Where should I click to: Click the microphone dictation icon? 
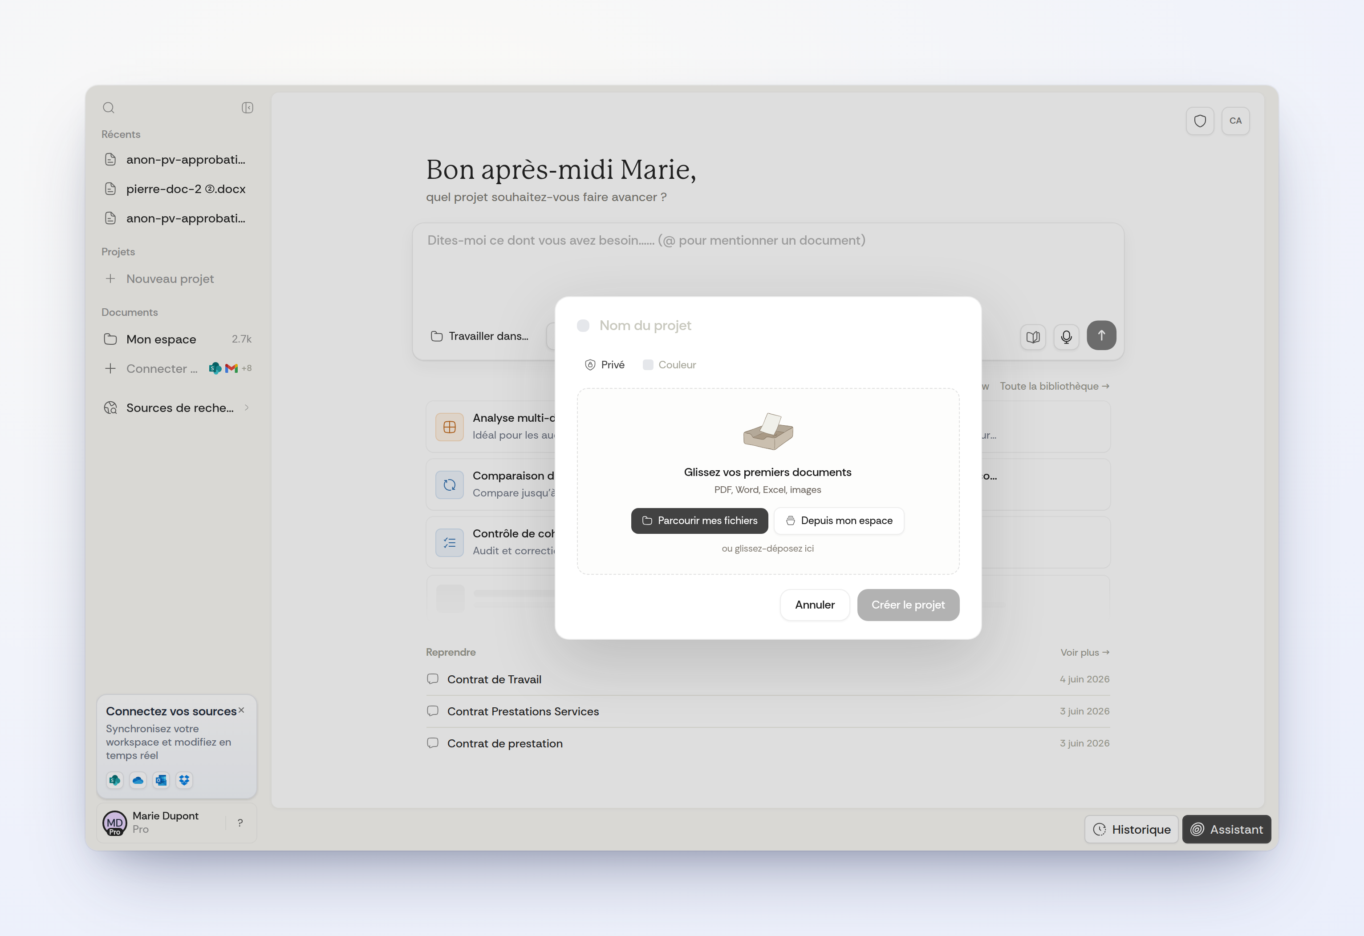click(1066, 337)
